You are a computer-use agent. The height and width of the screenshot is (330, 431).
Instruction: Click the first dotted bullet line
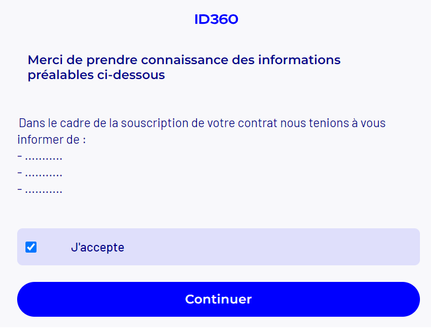[40, 156]
